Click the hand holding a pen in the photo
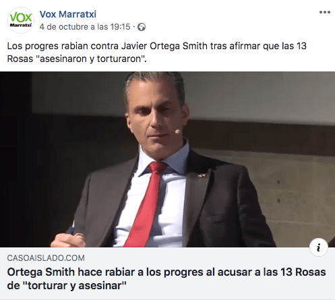This screenshot has height=300, width=335. [67, 238]
